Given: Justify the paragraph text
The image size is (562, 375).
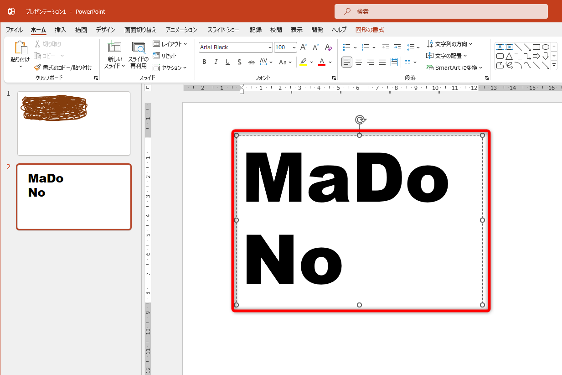Looking at the screenshot, I should click(x=382, y=62).
